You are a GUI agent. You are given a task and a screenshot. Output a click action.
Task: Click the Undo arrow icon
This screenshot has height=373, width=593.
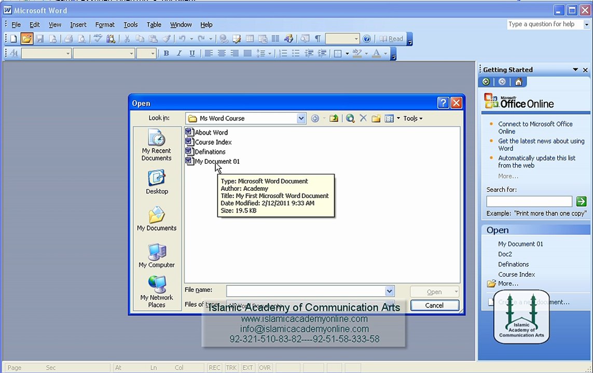[182, 38]
